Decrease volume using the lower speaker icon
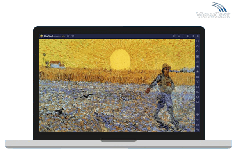 pos(198,51)
